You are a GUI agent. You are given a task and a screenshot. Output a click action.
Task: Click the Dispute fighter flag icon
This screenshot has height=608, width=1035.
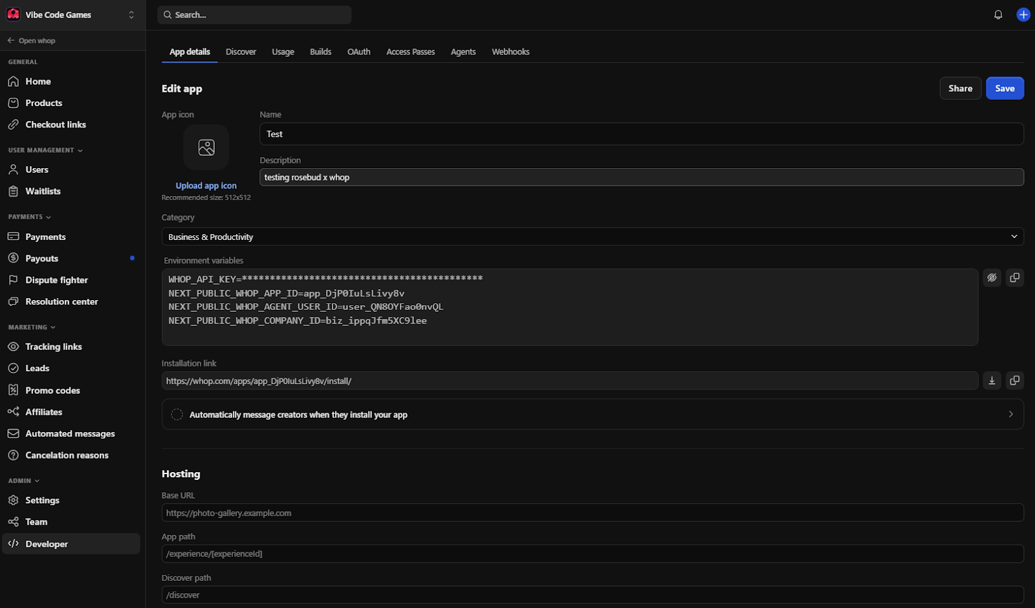[x=13, y=279]
